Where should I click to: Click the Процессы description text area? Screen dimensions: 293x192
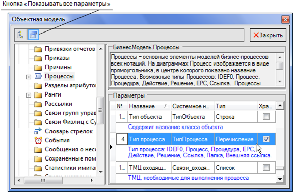(x=193, y=70)
